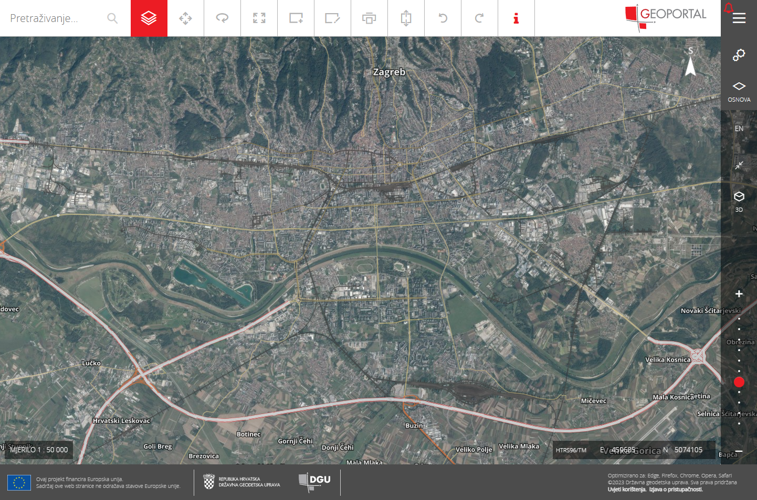The width and height of the screenshot is (757, 500).
Task: Select the pan/move map tool
Action: click(185, 18)
